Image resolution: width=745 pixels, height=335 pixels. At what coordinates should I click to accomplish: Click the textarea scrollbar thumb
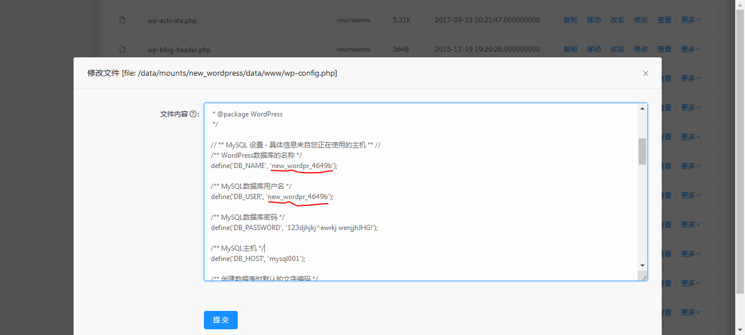(x=642, y=151)
